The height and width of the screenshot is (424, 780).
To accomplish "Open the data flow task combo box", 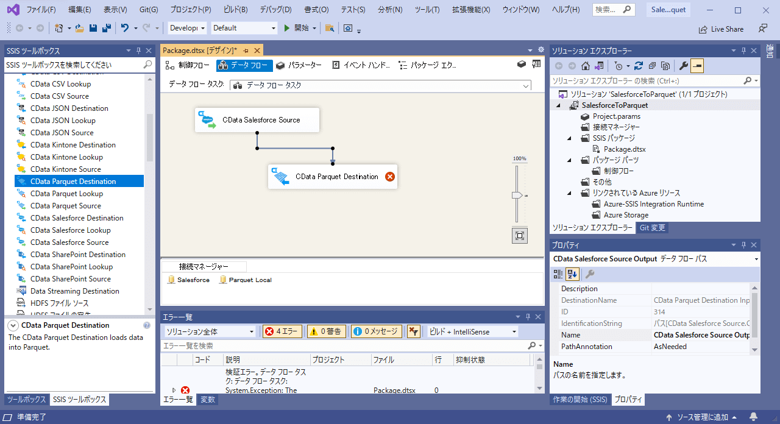I will click(380, 85).
